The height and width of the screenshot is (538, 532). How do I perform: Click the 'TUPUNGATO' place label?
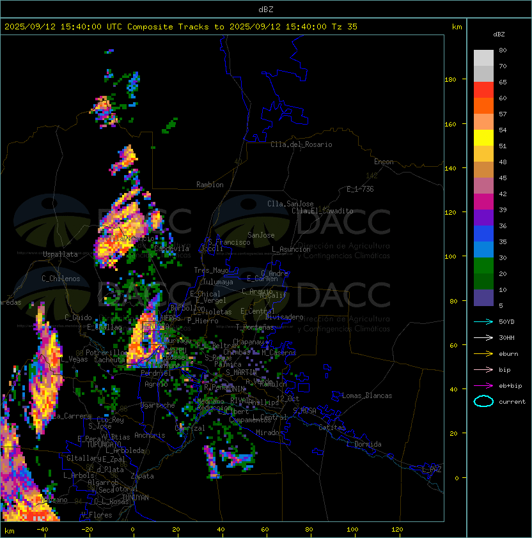tap(104, 444)
